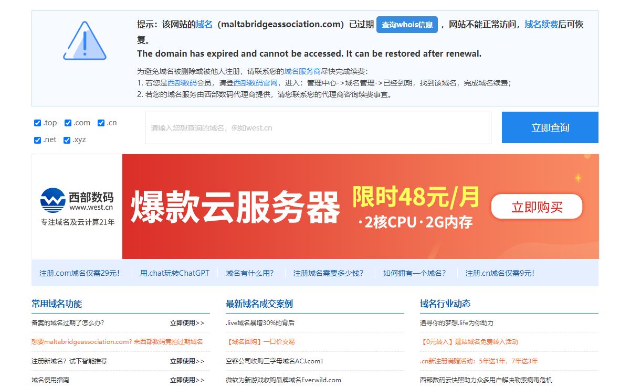Click 立即使用 beside 备案的域名过期了怎么办
Image resolution: width=630 pixels, height=388 pixels.
187,323
